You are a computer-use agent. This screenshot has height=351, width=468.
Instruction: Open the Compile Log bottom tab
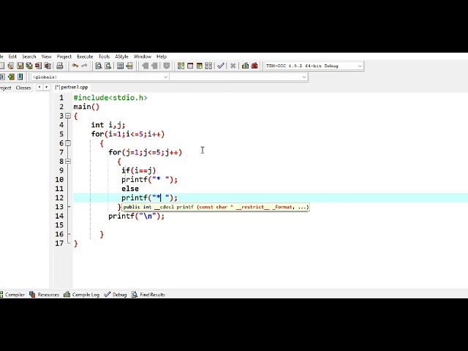click(81, 295)
